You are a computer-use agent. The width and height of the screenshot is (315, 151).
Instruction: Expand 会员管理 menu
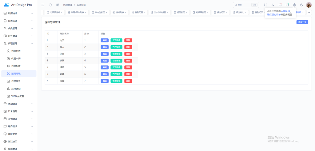19,29
